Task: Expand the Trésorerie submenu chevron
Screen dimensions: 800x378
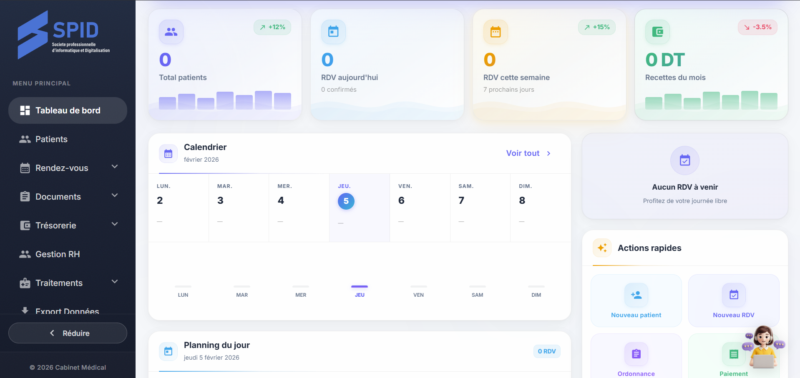Action: (x=115, y=225)
